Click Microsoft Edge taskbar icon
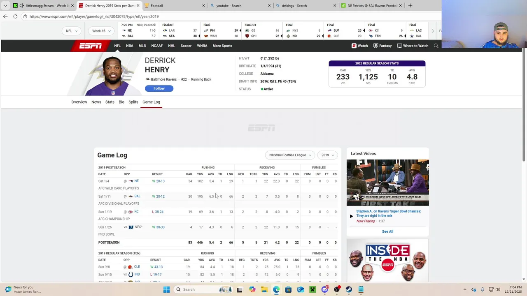Screen dimensions: 527x296 tap(276, 289)
